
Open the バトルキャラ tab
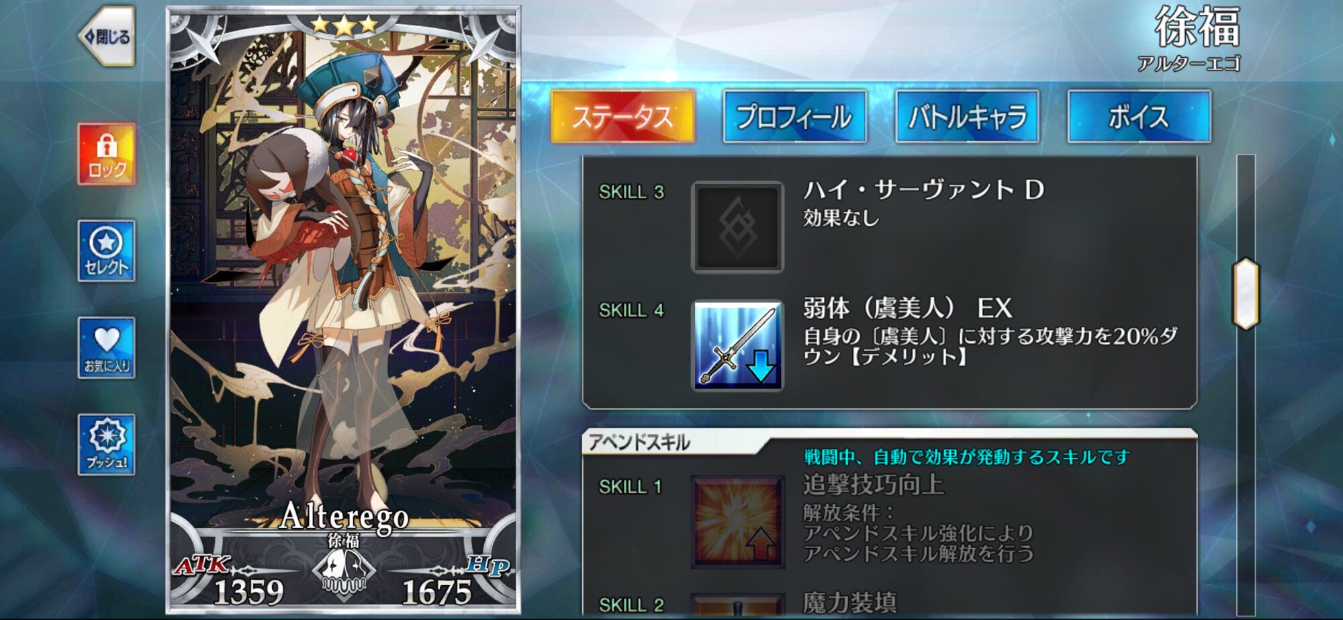point(967,116)
